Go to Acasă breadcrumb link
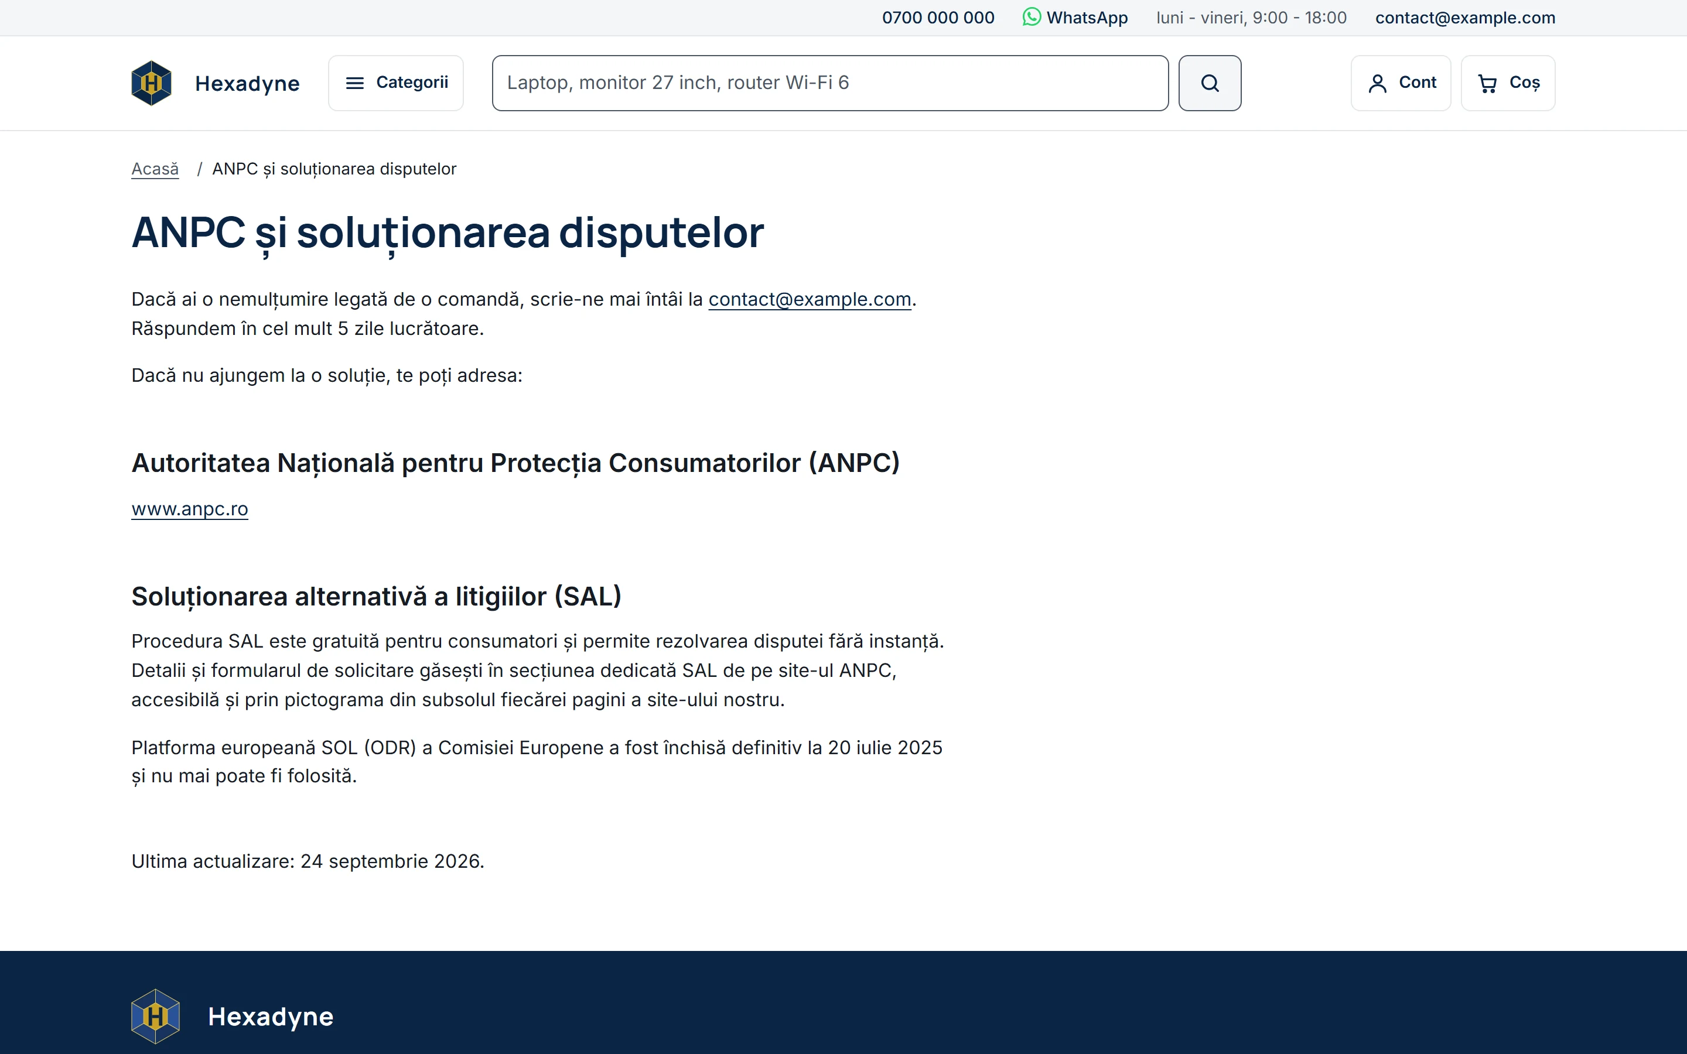This screenshot has width=1687, height=1054. point(155,169)
